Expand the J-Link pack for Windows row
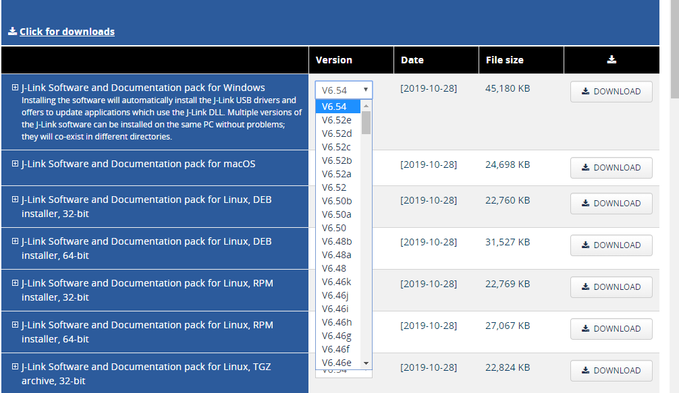 (15, 88)
